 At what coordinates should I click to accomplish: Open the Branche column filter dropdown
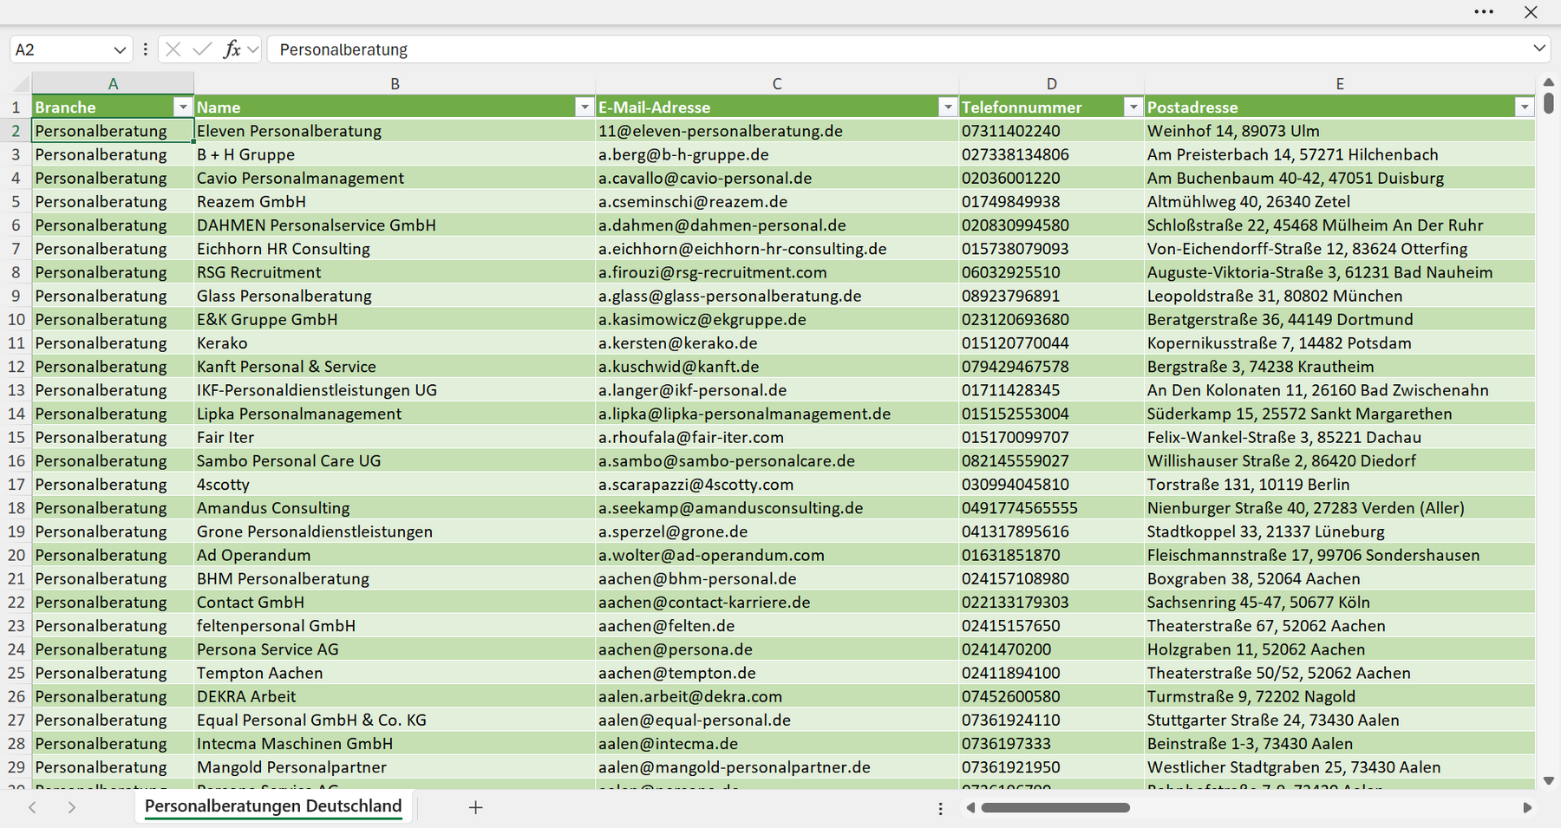point(182,107)
